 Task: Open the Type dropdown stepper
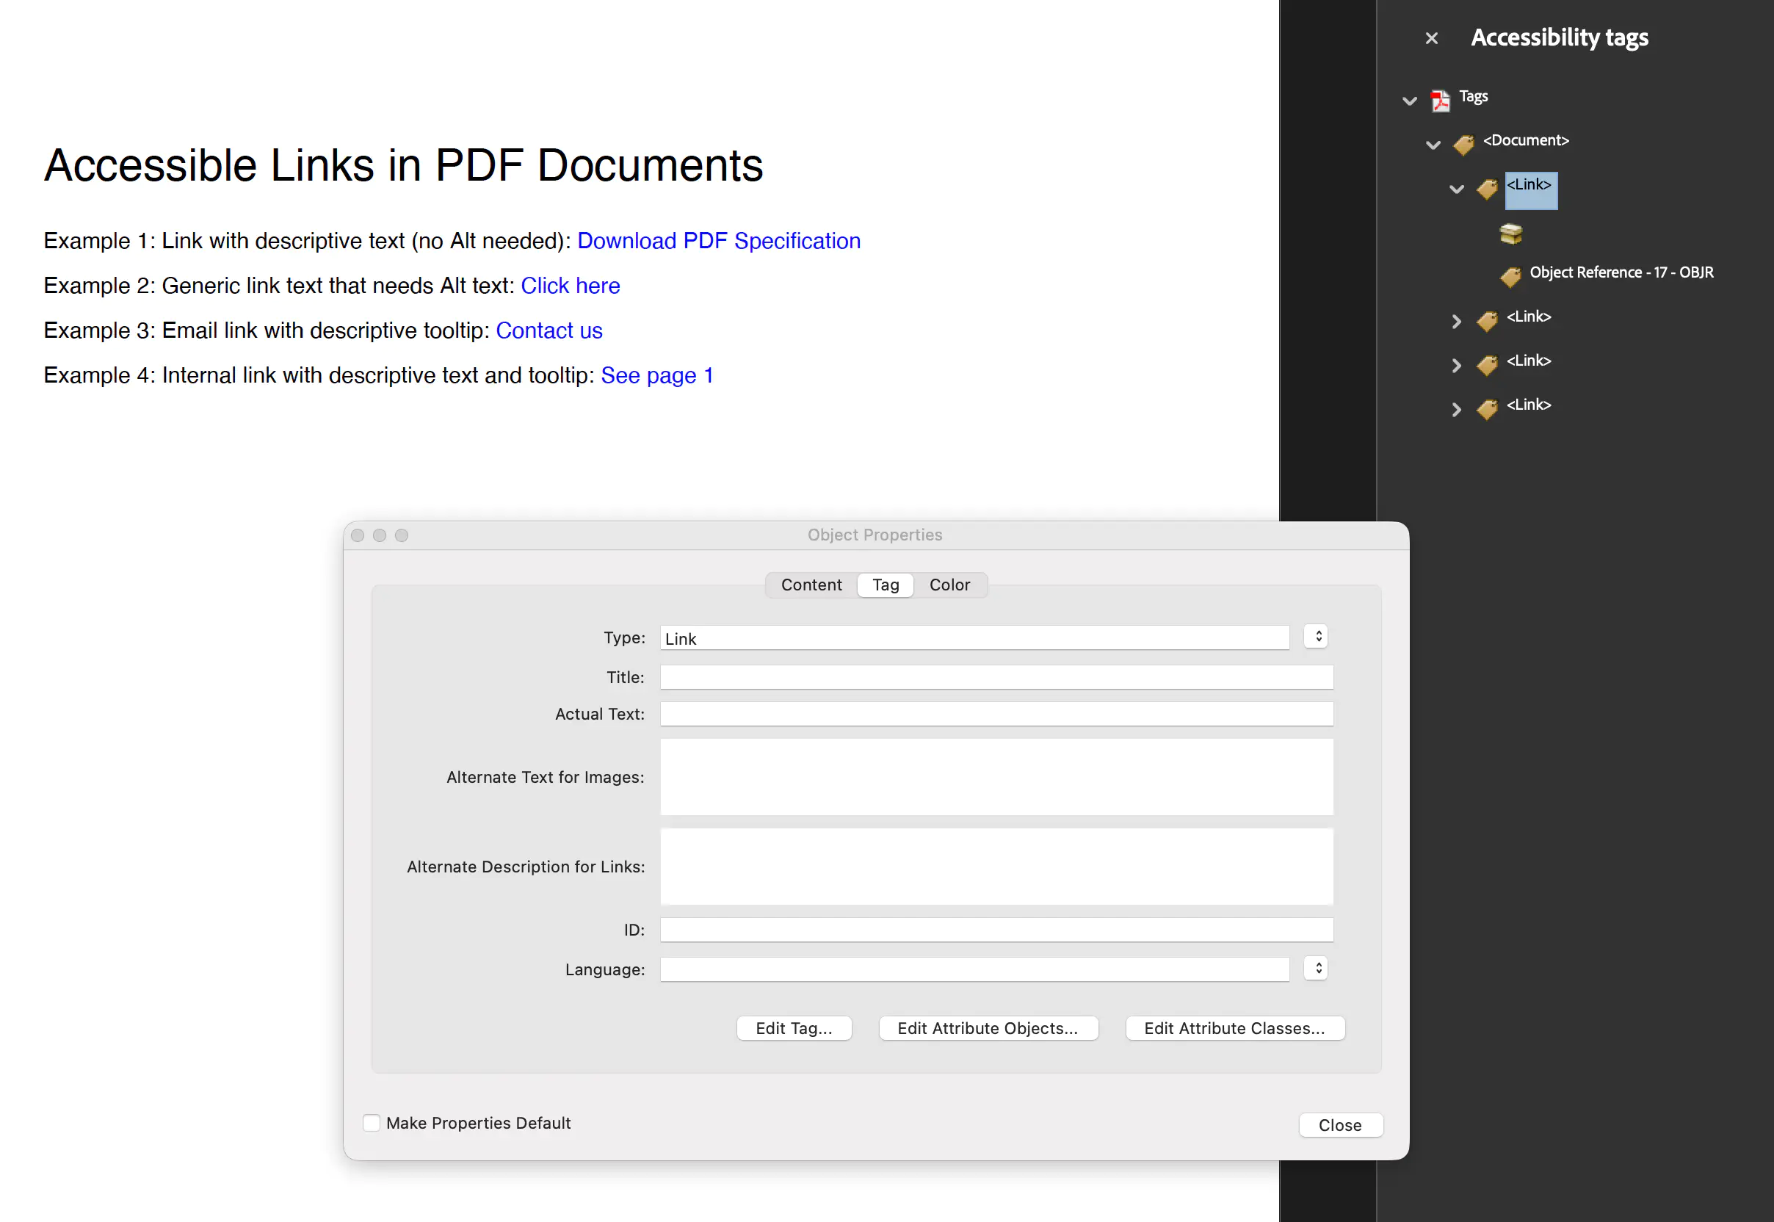(1317, 636)
